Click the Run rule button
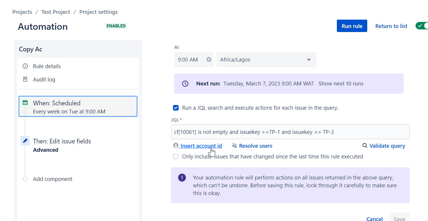428x221 pixels. (x=352, y=26)
